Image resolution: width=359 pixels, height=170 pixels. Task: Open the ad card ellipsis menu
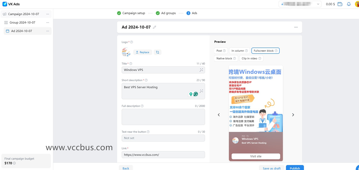coord(296,27)
